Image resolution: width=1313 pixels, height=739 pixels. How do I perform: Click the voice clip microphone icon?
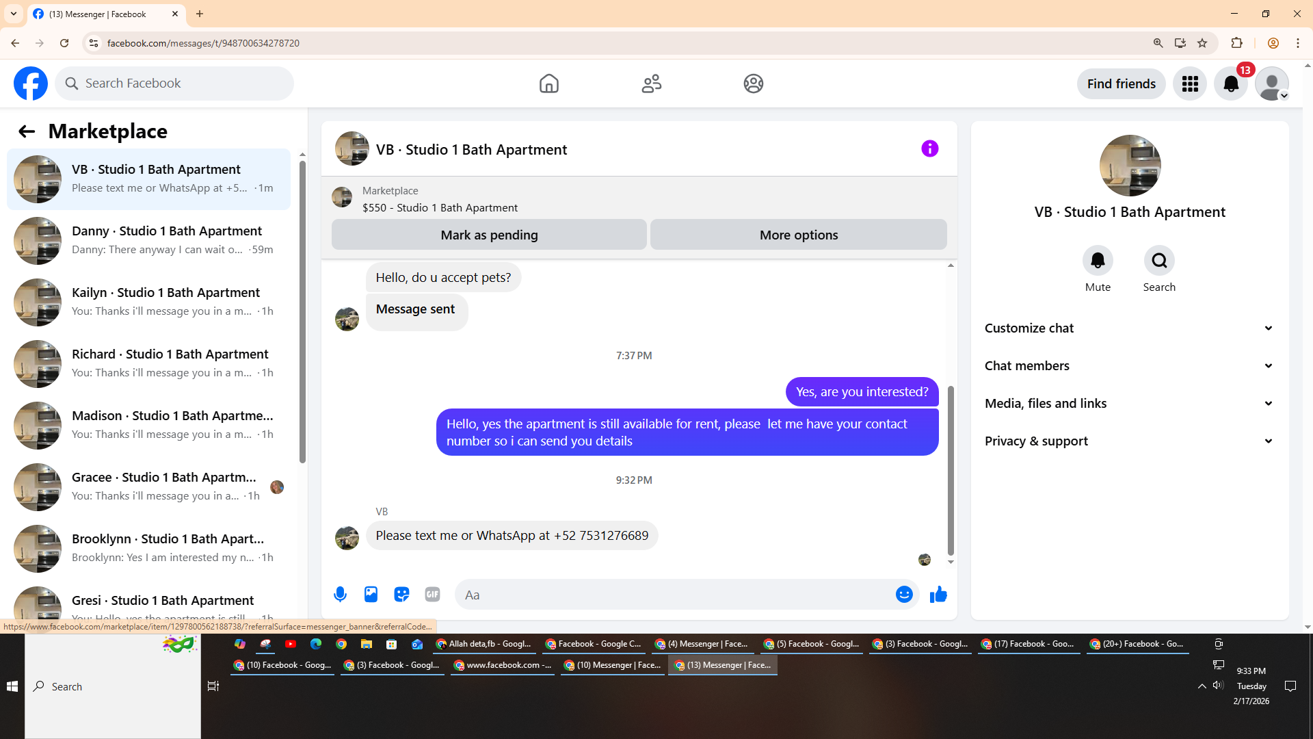[x=340, y=595]
